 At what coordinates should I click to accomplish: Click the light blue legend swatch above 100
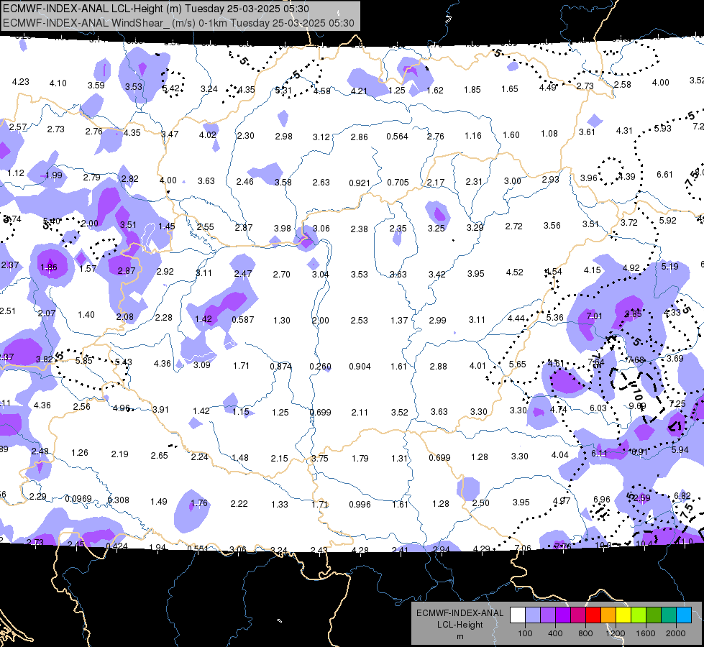click(x=533, y=615)
